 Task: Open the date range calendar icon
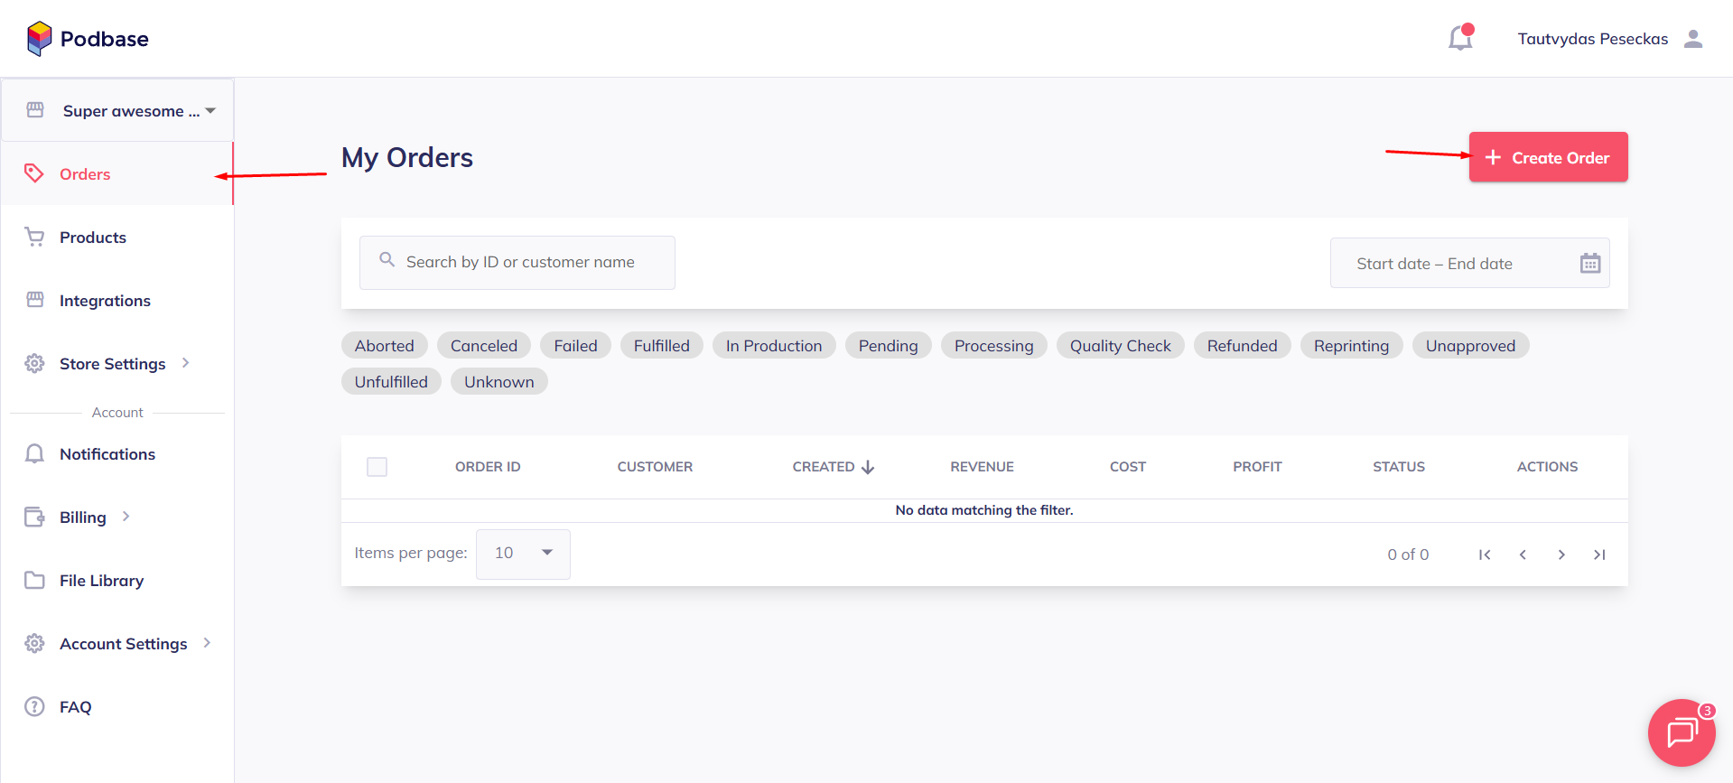1589,263
